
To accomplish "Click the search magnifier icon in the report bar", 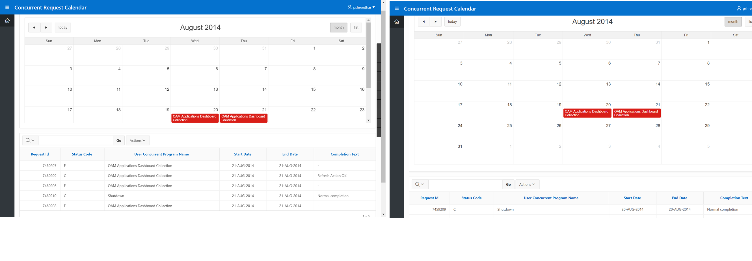I will click(x=28, y=140).
